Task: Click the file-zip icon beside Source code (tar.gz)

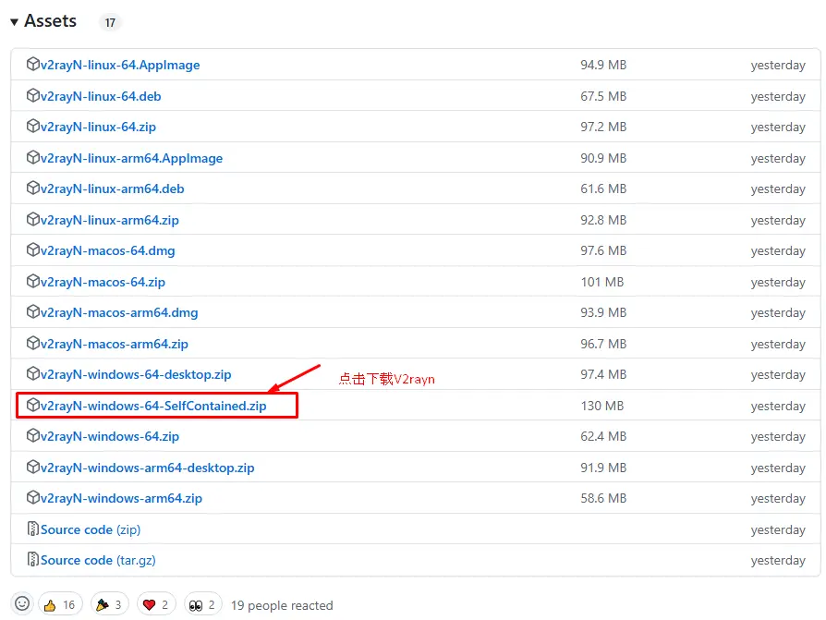Action: pyautogui.click(x=33, y=560)
